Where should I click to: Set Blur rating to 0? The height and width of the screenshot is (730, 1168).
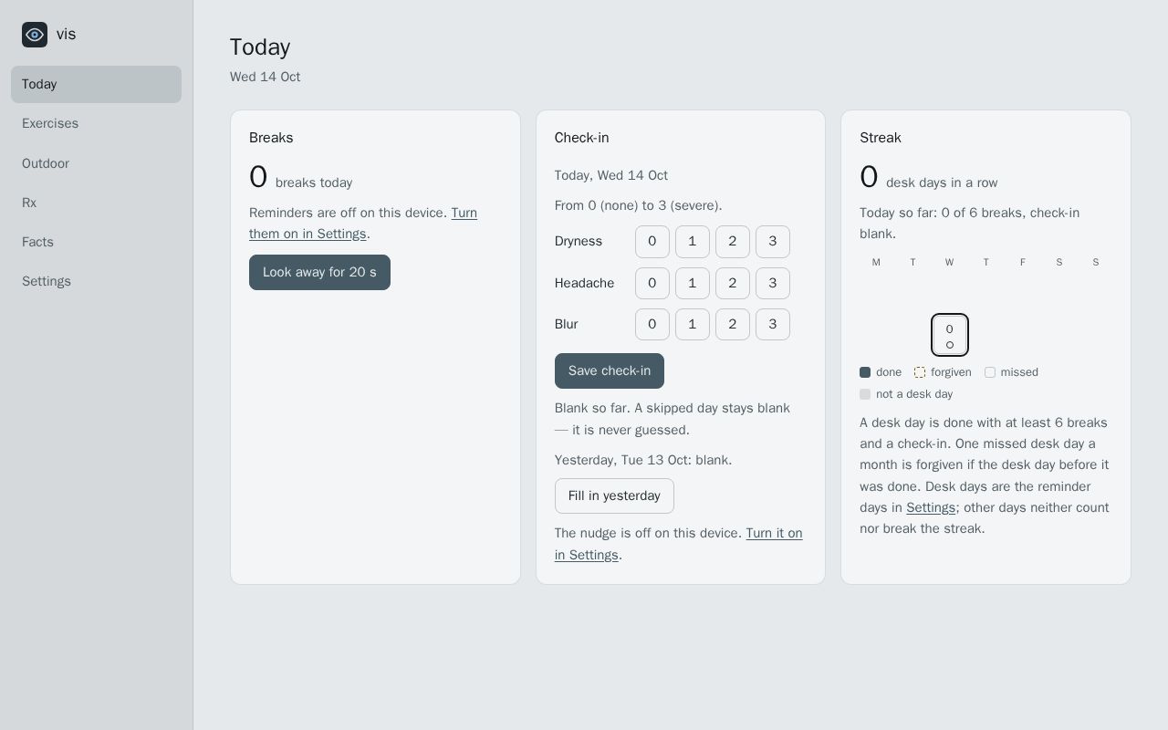pyautogui.click(x=652, y=324)
